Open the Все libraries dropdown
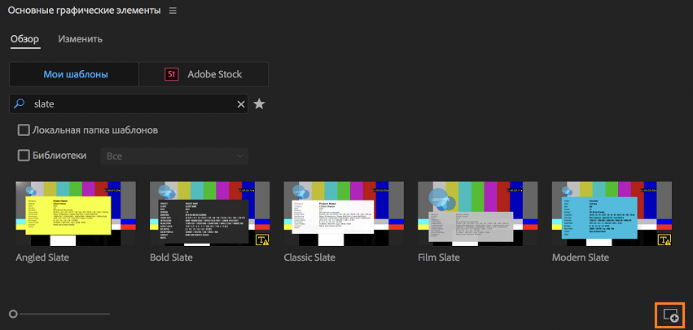The width and height of the screenshot is (693, 330). tap(174, 156)
